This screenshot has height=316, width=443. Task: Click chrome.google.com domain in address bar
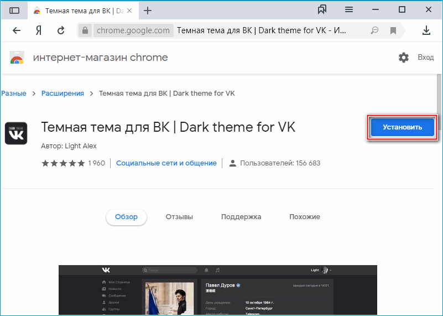point(133,30)
